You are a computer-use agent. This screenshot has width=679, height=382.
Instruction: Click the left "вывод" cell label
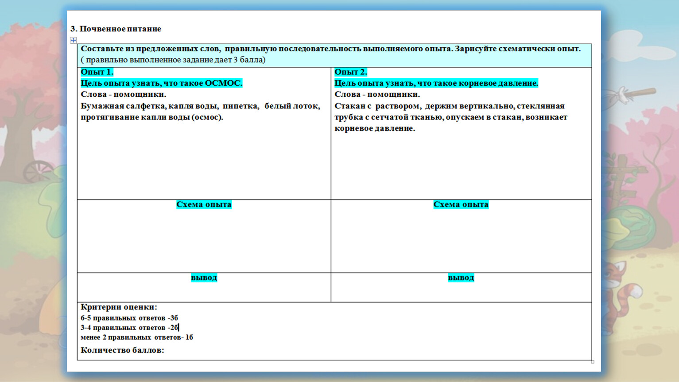point(204,278)
